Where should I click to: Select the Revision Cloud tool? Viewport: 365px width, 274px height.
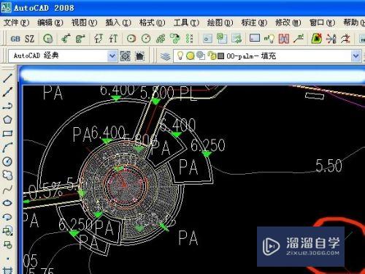coord(7,175)
